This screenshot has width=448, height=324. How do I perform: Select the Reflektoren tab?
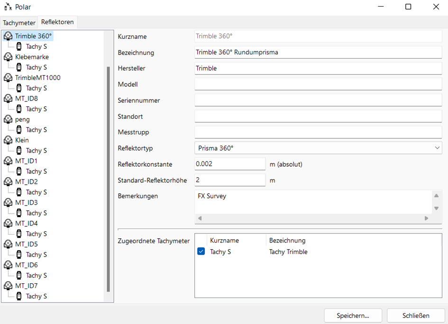pyautogui.click(x=57, y=22)
